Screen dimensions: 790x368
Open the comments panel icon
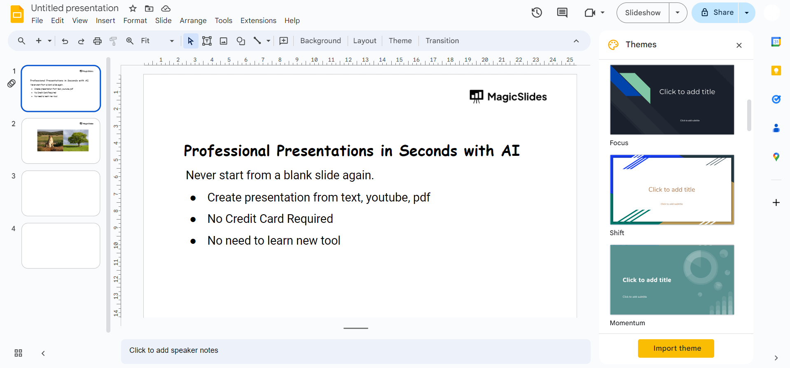pos(562,13)
